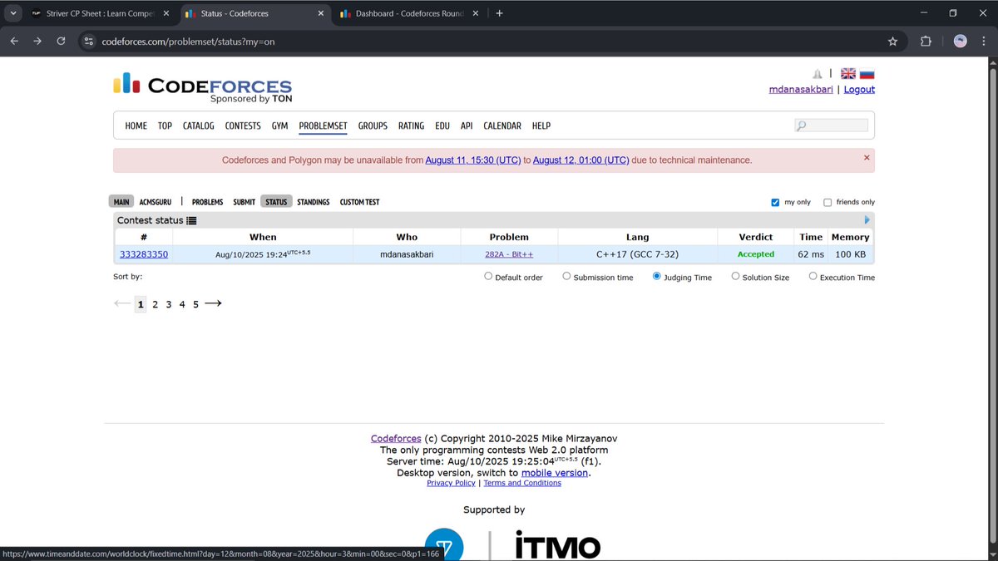Close the Dashboard - Codeforces tab
This screenshot has width=998, height=561.
point(475,13)
